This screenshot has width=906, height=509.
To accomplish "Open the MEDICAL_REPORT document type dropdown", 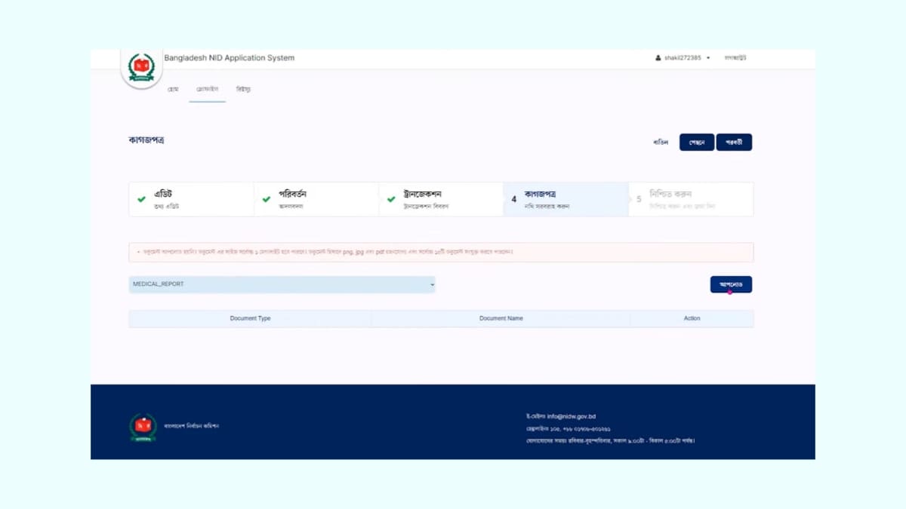I will tap(282, 284).
